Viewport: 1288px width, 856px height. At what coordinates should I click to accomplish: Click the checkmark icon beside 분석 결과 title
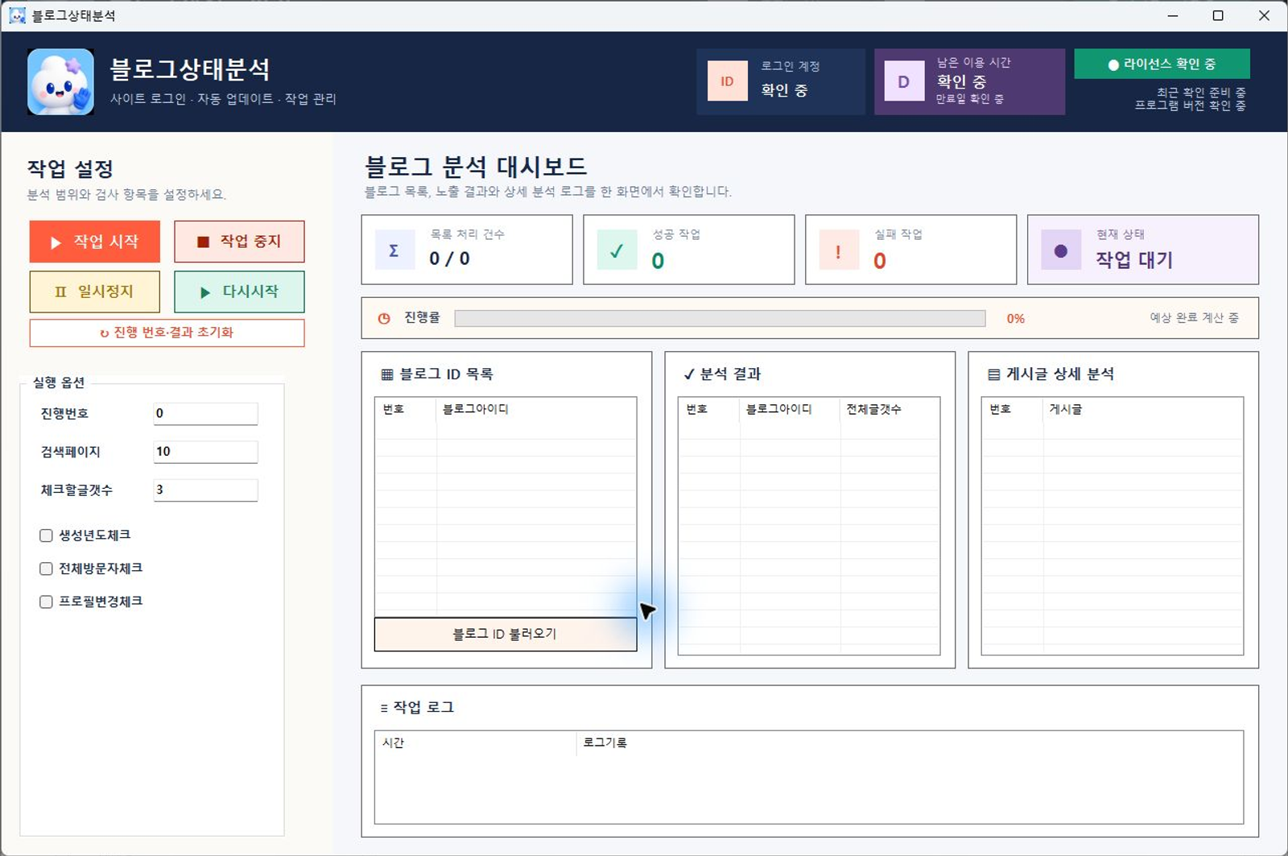[x=689, y=374]
